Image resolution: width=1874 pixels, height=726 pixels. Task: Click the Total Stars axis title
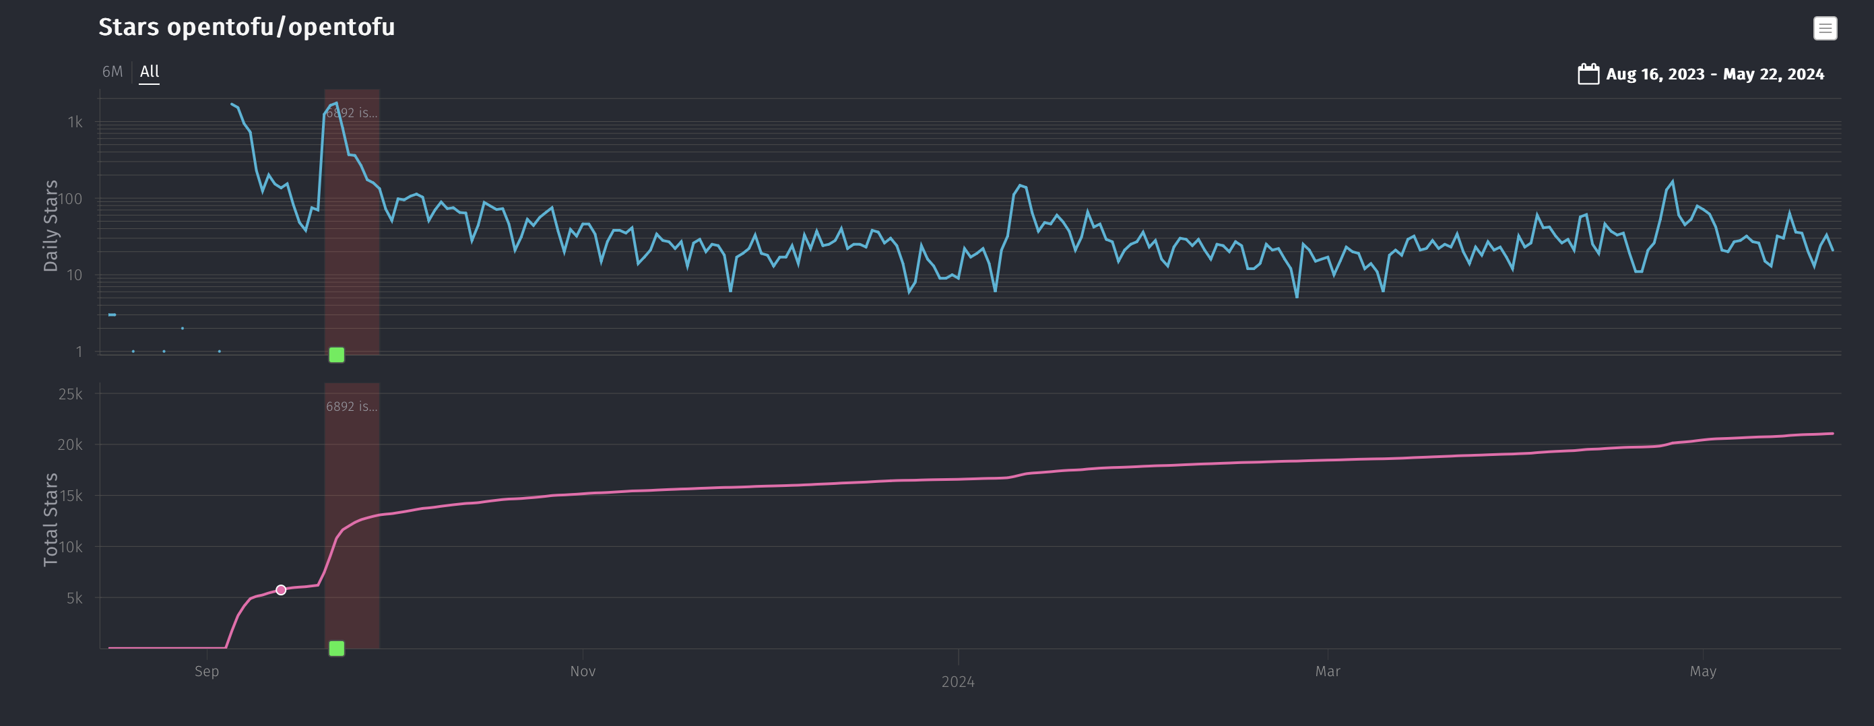(51, 519)
